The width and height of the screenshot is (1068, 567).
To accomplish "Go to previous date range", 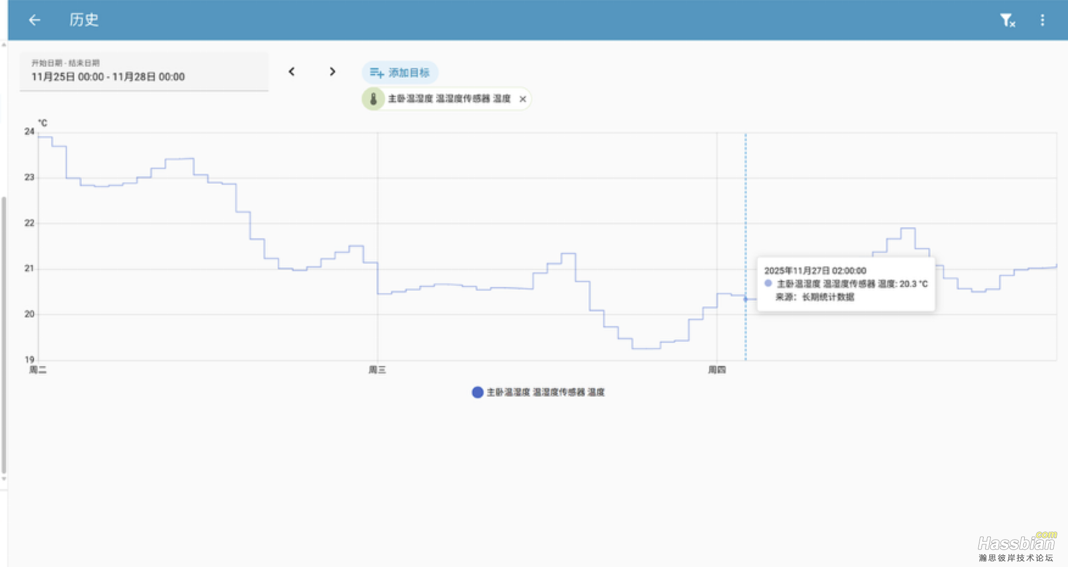I will tap(292, 71).
